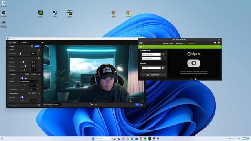Image resolution: width=251 pixels, height=141 pixels.
Task: Collapse the Camera Hub sidebar panel icon
Action: point(43,43)
